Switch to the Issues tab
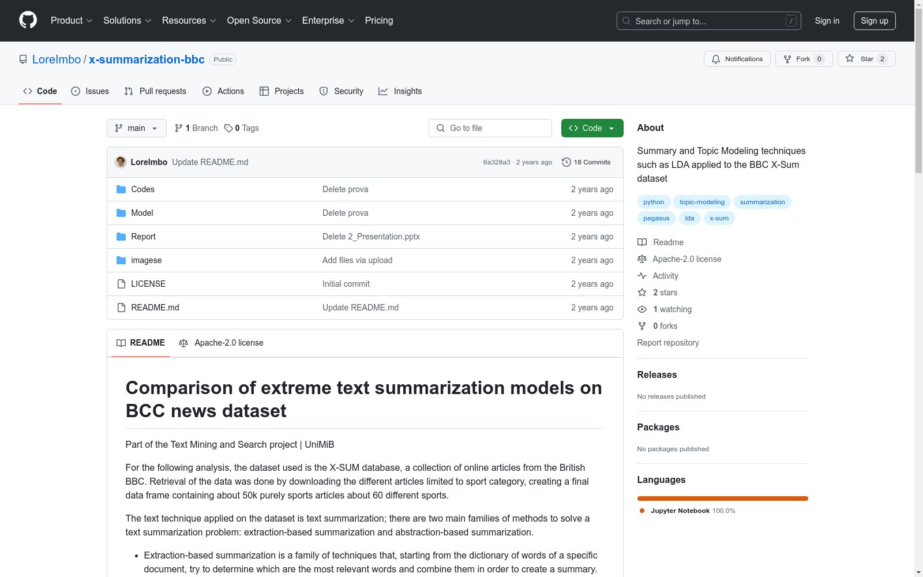 coord(90,91)
